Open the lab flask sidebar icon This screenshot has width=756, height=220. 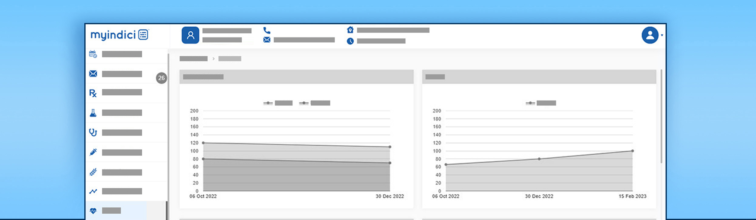pyautogui.click(x=93, y=113)
